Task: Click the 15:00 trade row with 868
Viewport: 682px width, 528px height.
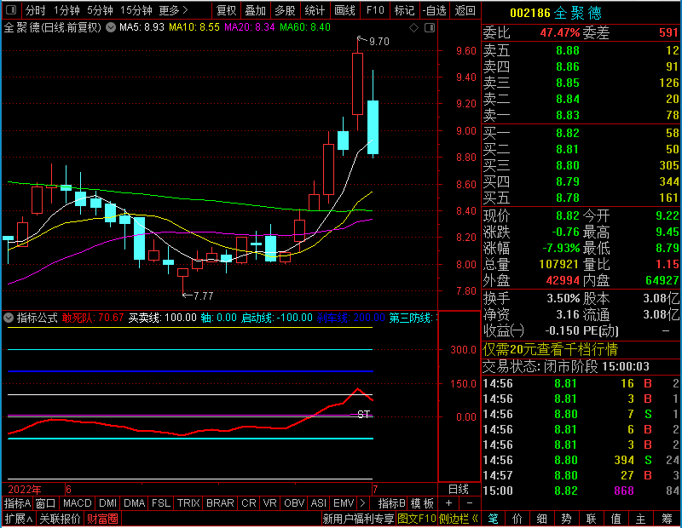Action: pos(581,491)
